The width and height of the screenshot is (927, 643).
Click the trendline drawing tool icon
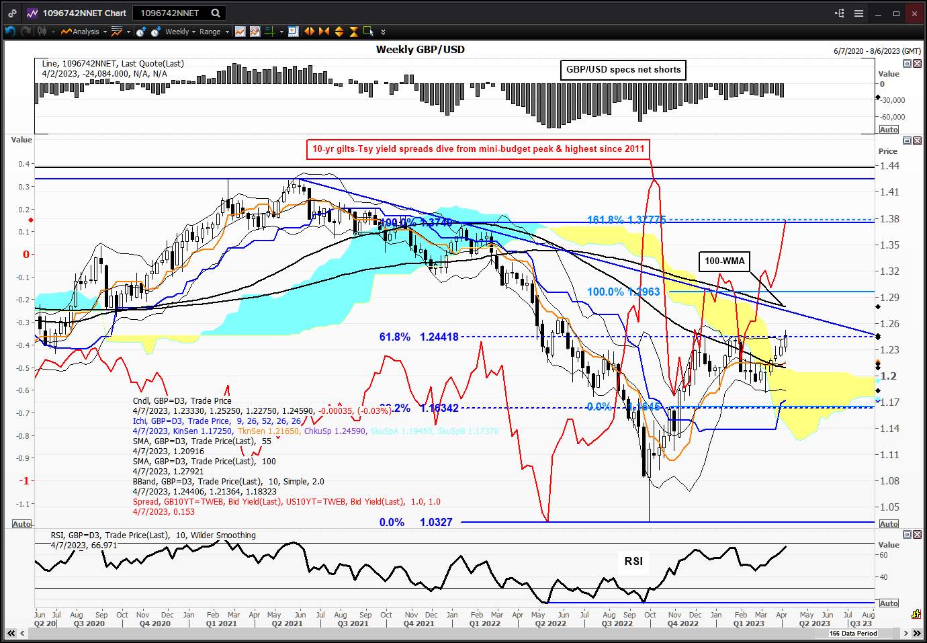pyautogui.click(x=117, y=31)
